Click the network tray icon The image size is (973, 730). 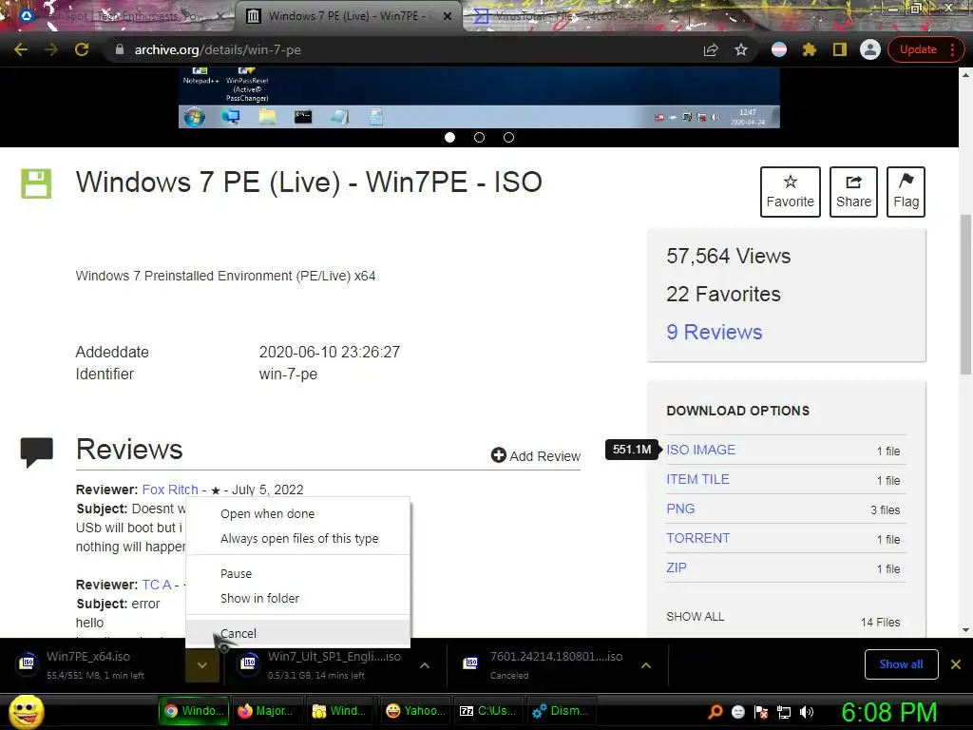point(784,711)
